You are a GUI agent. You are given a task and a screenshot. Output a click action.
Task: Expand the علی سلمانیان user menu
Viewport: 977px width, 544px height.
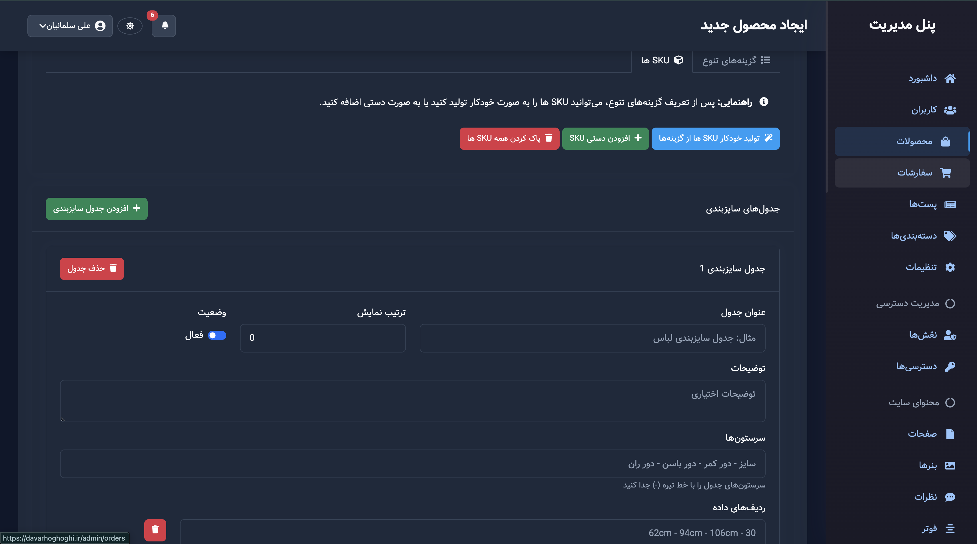(70, 26)
